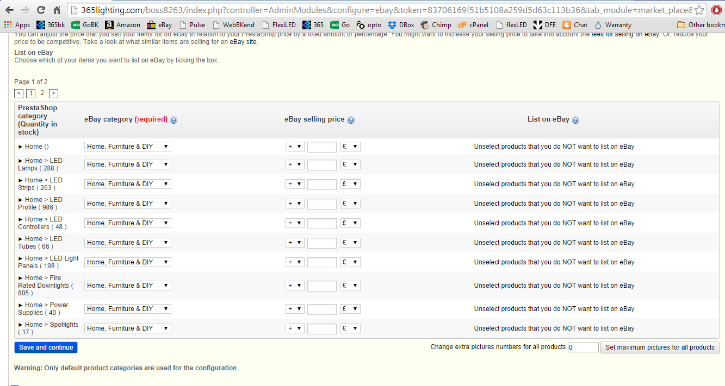The image size is (725, 386).
Task: Go back with the browser back arrow
Action: click(9, 10)
